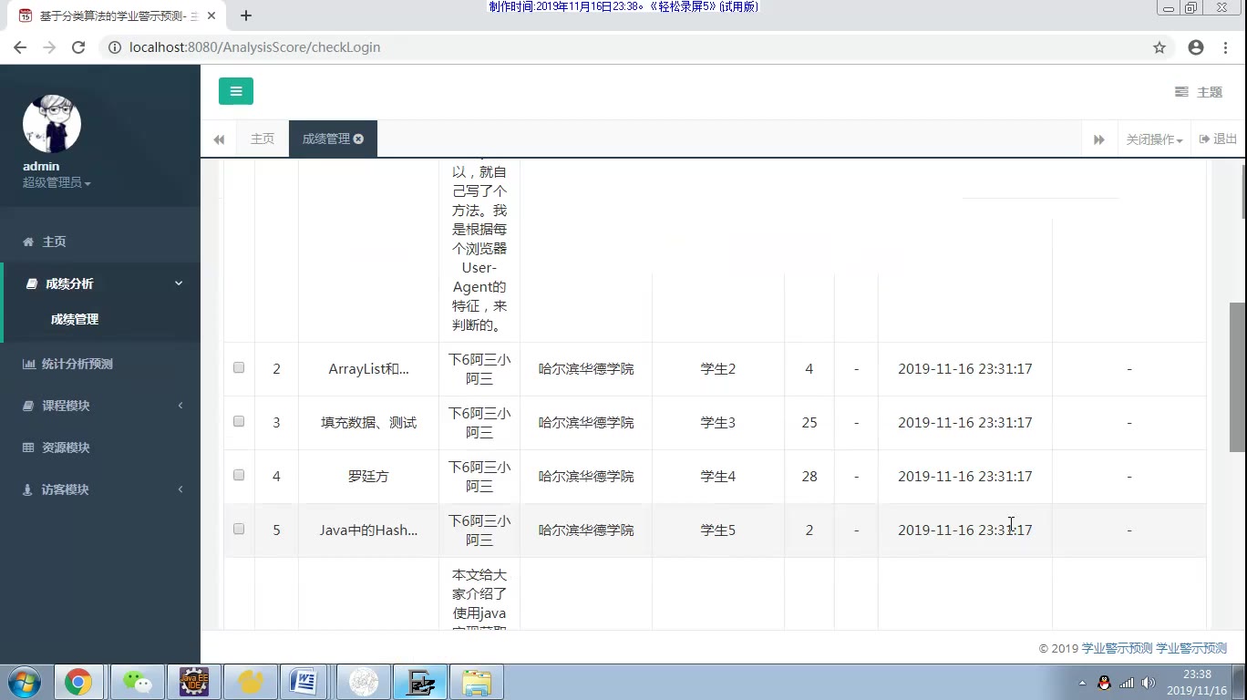
Task: Open 统计分析预测 in the sidebar
Action: (77, 364)
